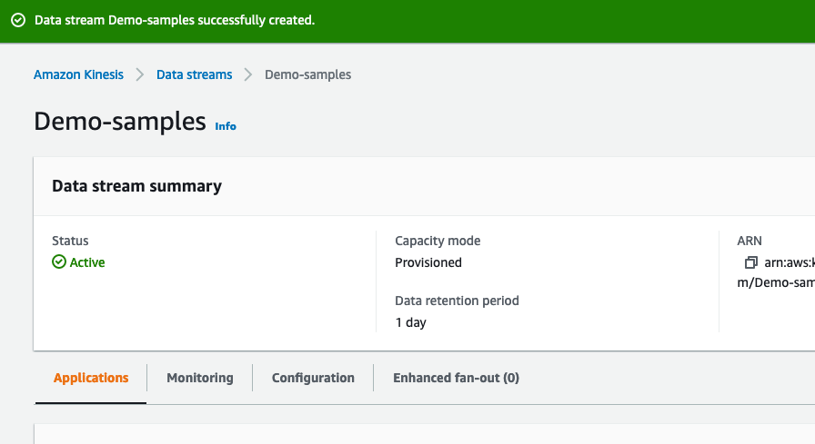
Task: View the Enhanced fan-out (0) tab
Action: 456,378
